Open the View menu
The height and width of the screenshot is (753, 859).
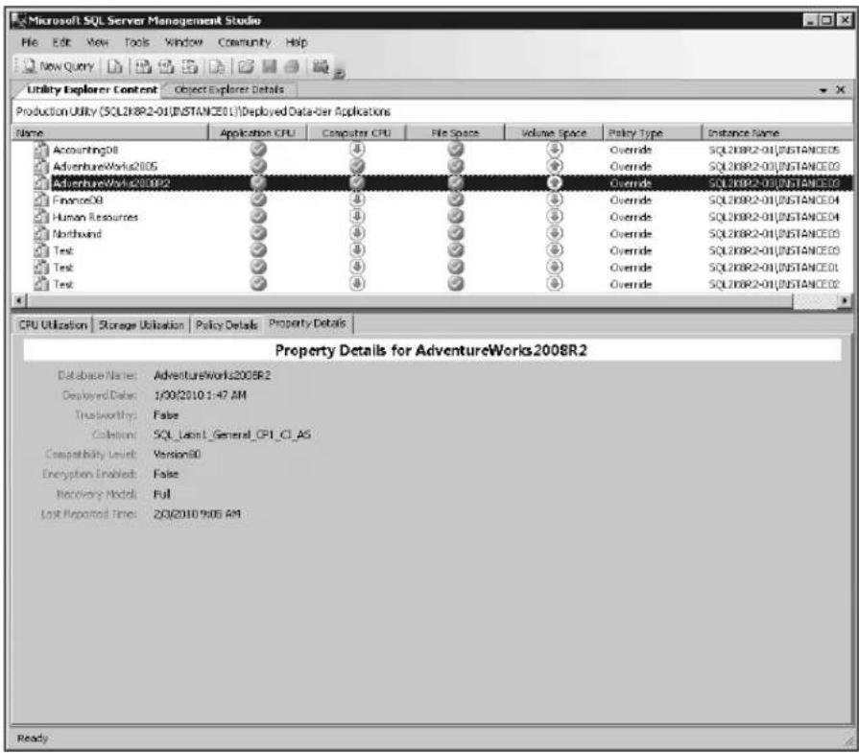pyautogui.click(x=98, y=42)
